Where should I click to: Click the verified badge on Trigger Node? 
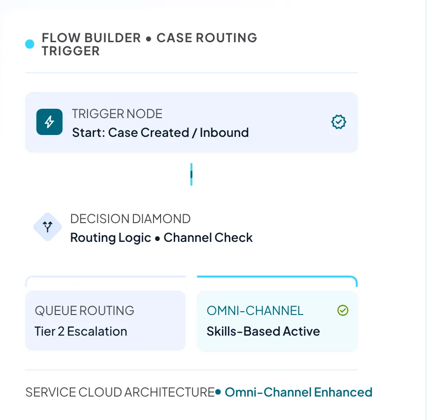[x=339, y=122]
